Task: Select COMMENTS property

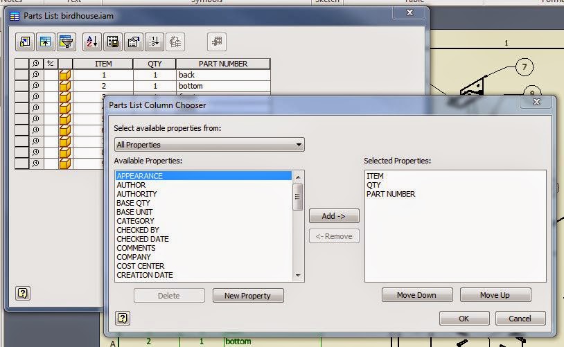Action: [204, 248]
